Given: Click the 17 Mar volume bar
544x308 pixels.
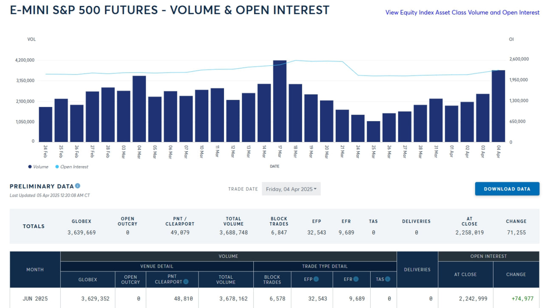Looking at the screenshot, I should click(280, 101).
